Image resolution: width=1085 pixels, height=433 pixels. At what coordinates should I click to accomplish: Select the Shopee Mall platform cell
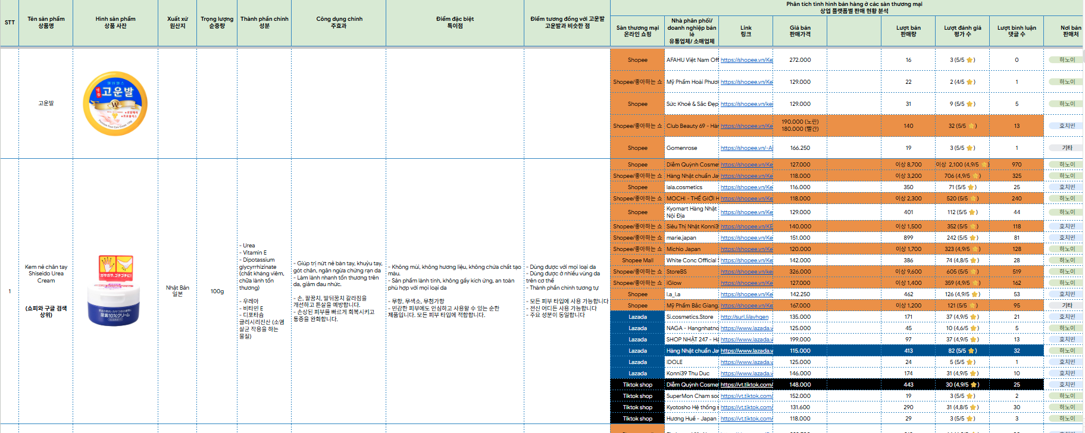[x=637, y=261]
